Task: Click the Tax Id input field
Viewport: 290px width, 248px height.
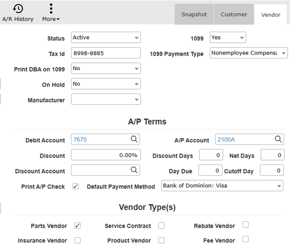Action: (106, 53)
